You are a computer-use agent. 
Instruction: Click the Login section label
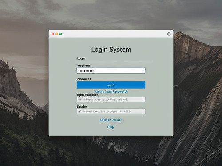(x=81, y=58)
